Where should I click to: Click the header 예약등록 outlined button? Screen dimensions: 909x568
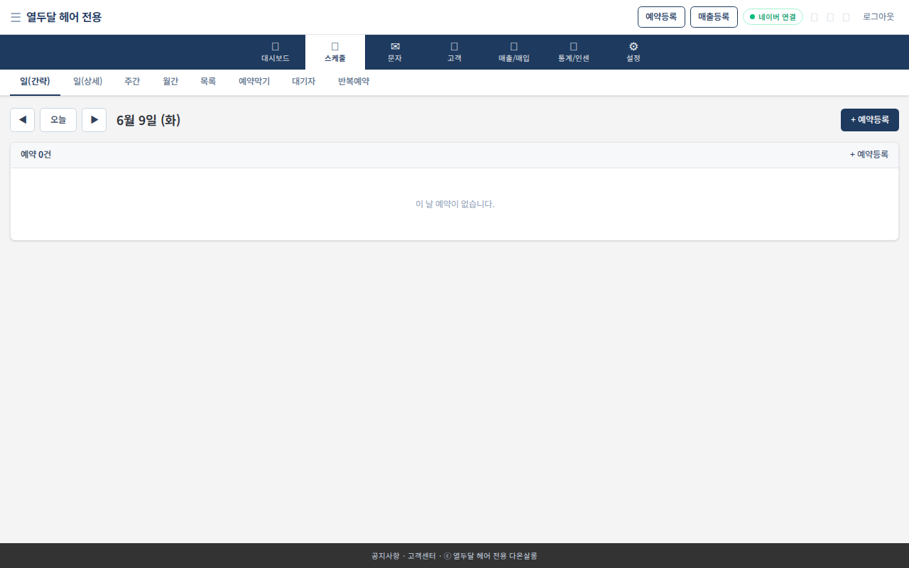pyautogui.click(x=661, y=17)
